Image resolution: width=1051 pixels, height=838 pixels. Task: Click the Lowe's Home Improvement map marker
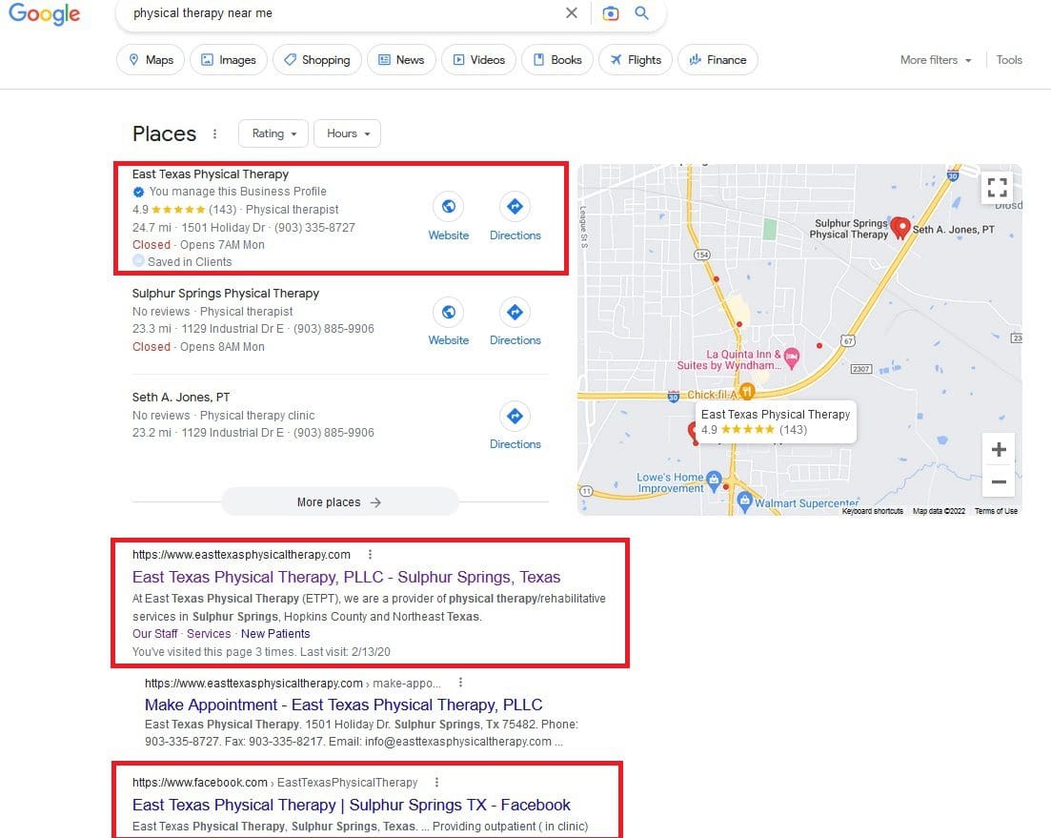[x=714, y=480]
